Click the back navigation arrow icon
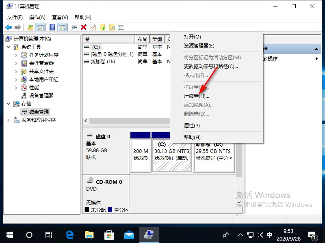This screenshot has height=243, width=325. [x=9, y=27]
